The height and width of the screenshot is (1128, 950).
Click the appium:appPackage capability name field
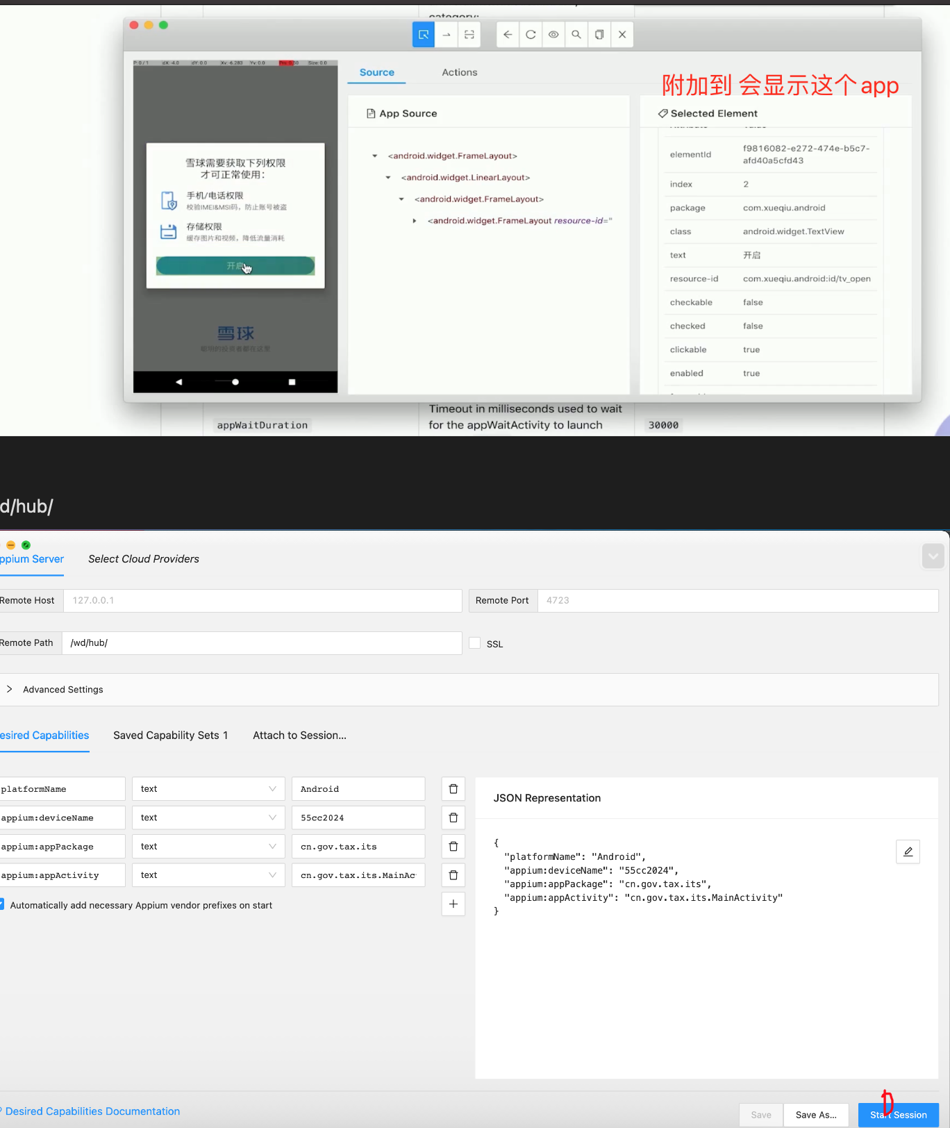[62, 847]
